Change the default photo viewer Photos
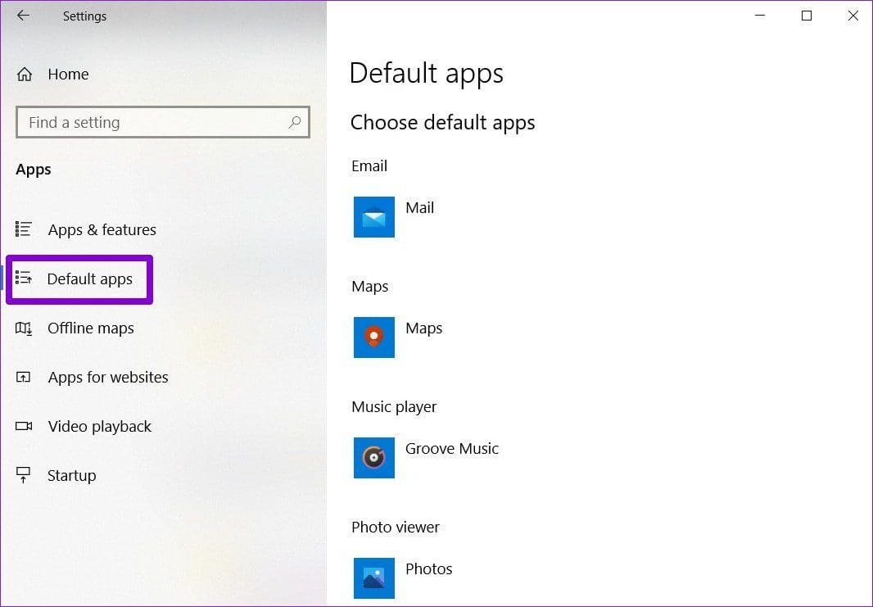Screen dimensions: 873x607 (x=428, y=569)
